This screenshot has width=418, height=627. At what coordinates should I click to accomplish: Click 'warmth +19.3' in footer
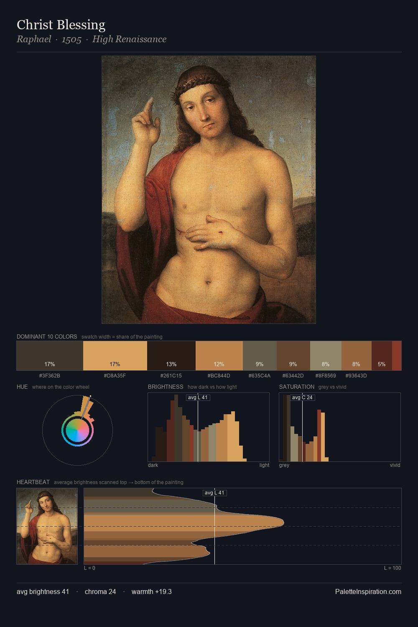152,591
